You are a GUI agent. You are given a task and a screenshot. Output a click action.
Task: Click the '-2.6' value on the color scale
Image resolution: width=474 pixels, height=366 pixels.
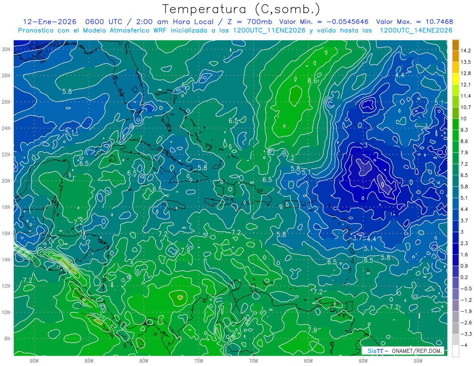466,323
